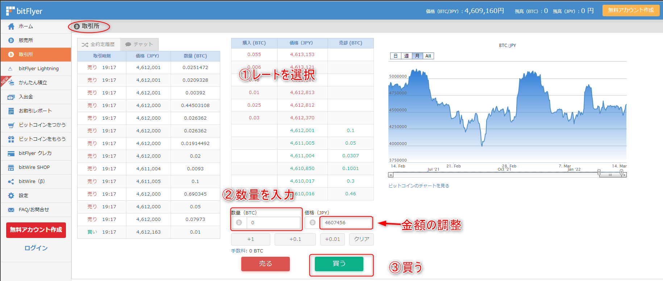
Task: Click the chart scrollbar thumb
Action: point(610,175)
